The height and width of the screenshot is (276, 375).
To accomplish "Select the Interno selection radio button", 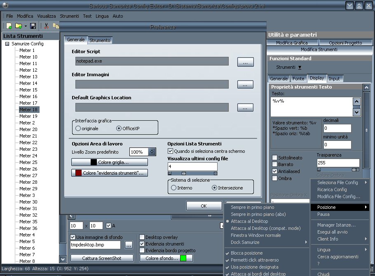I will pos(173,188).
